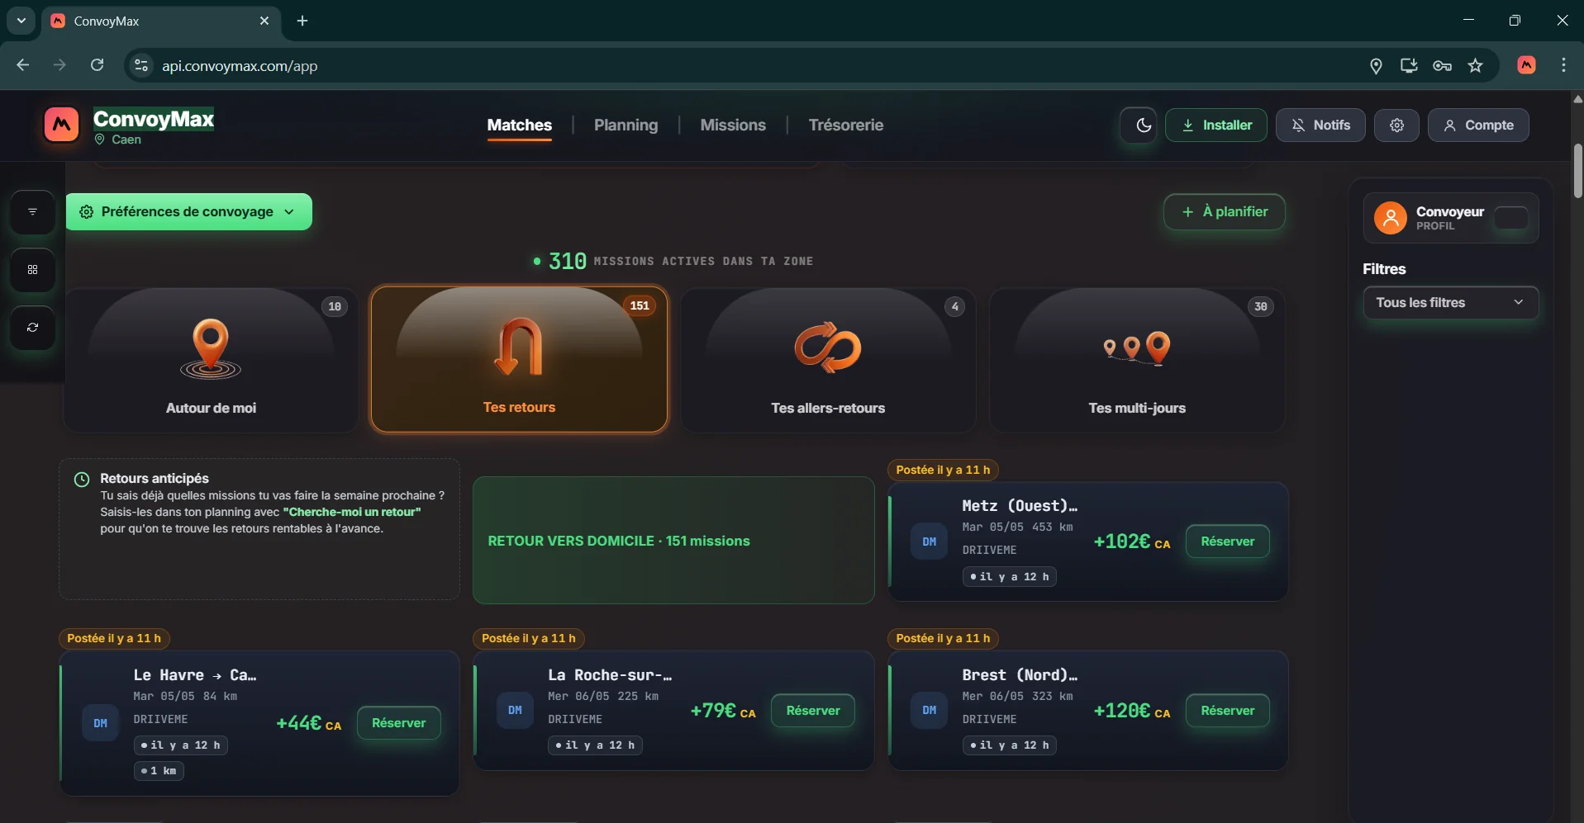Reserve the La Roche-sur mission

812,711
